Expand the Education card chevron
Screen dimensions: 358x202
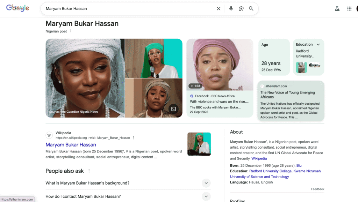point(318,45)
